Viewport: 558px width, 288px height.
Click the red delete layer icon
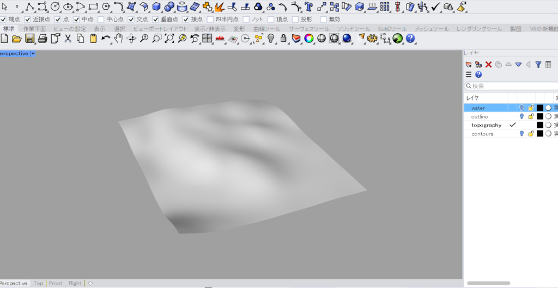(489, 64)
